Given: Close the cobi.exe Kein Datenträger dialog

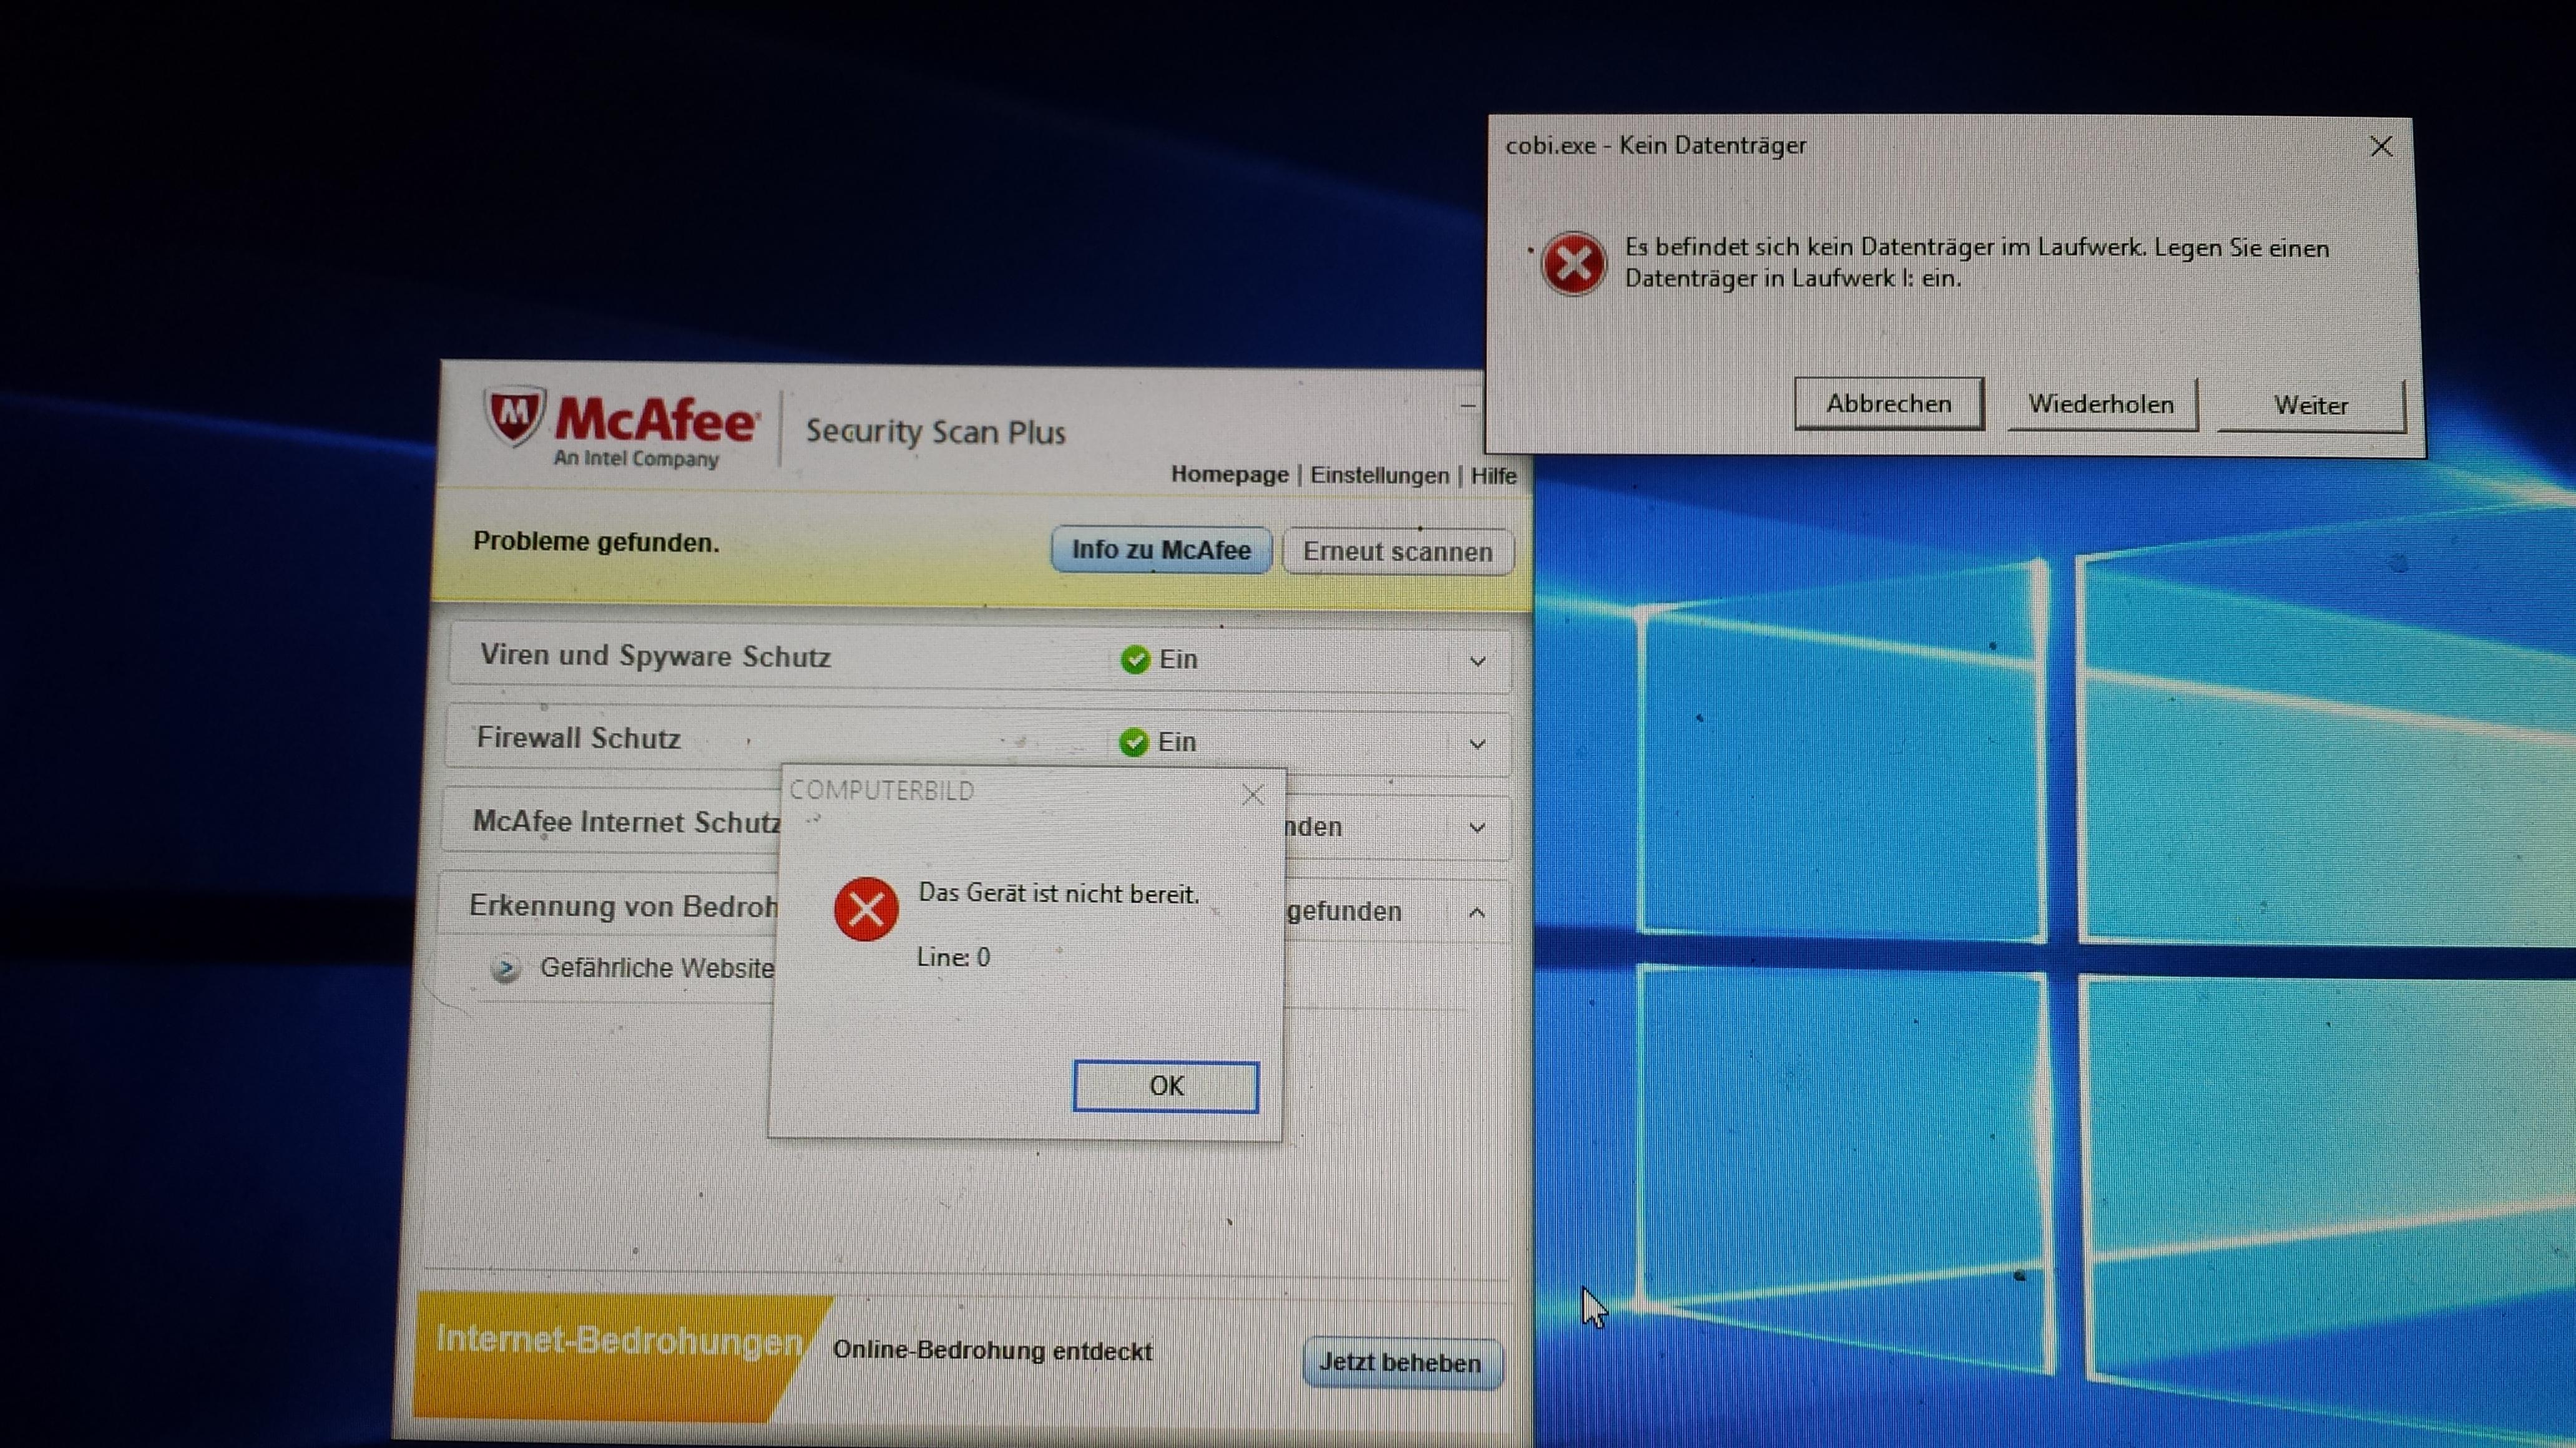Looking at the screenshot, I should click(2381, 148).
